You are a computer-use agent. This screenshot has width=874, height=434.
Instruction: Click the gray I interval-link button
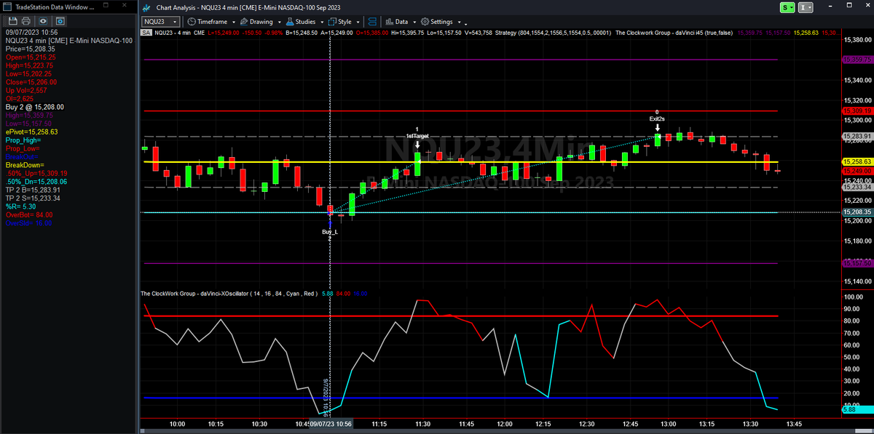806,7
